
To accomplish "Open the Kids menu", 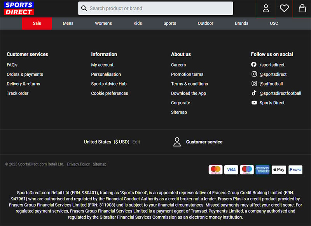I will tap(138, 23).
